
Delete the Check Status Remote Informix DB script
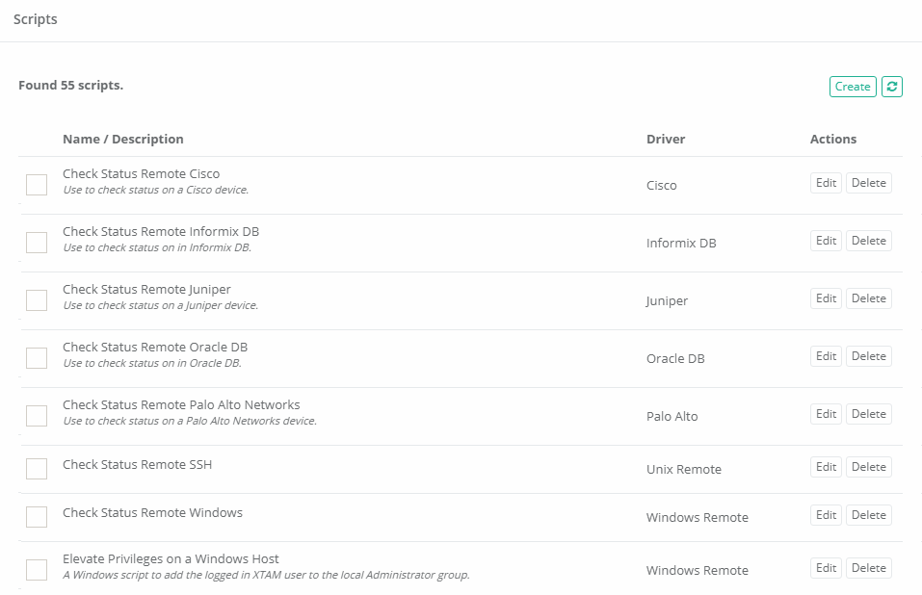click(868, 241)
